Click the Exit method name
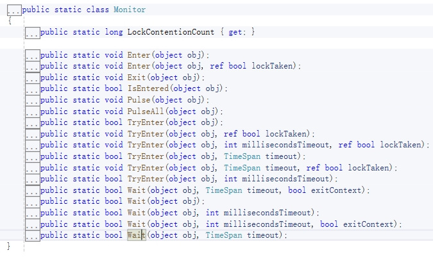Viewport: 433px width, 257px height. pos(137,78)
